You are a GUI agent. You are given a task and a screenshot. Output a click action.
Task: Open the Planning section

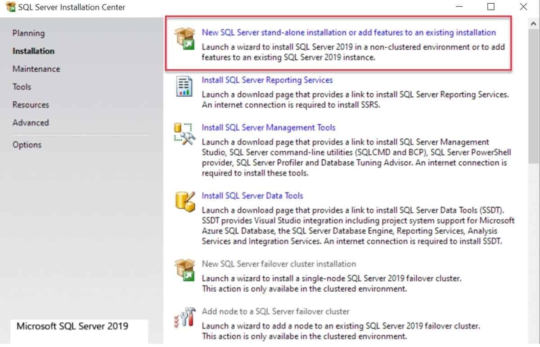[x=28, y=33]
